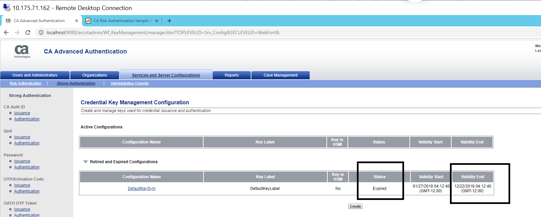Click the Key in HSM value No
This screenshot has height=217, width=541.
pyautogui.click(x=338, y=189)
